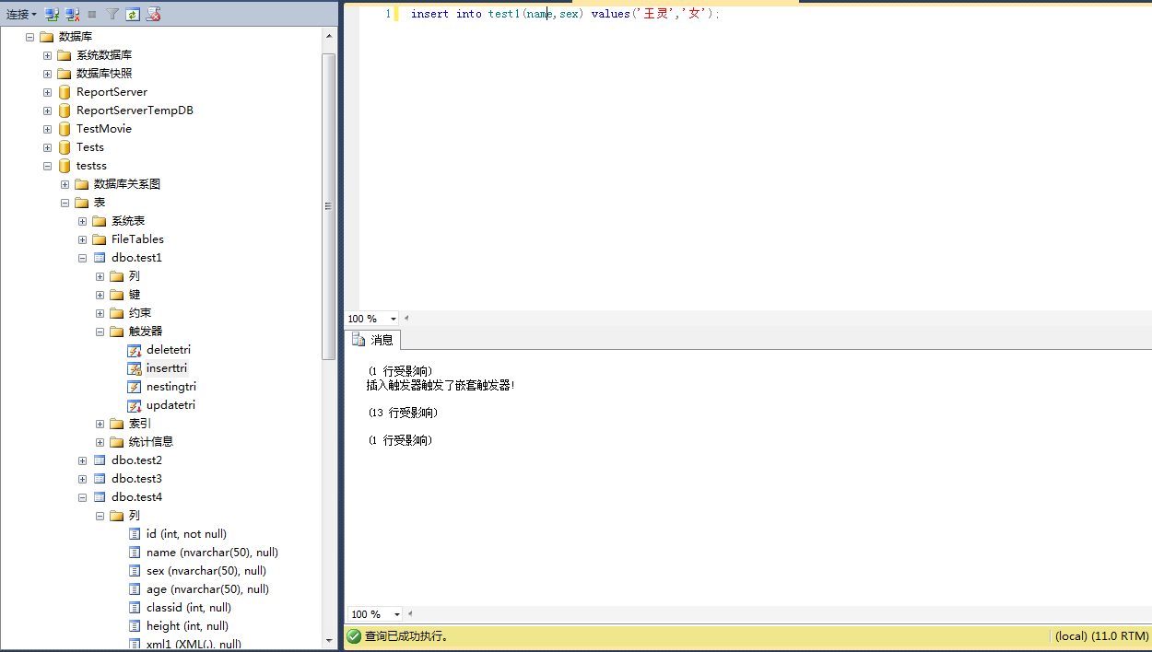The image size is (1152, 652).
Task: Expand the 数据库快照 folder
Action: tap(47, 74)
